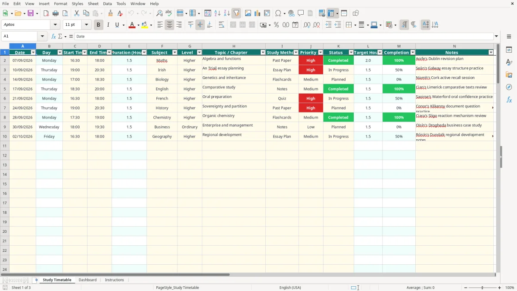Export directly as PDF
The width and height of the screenshot is (517, 291).
point(46,13)
